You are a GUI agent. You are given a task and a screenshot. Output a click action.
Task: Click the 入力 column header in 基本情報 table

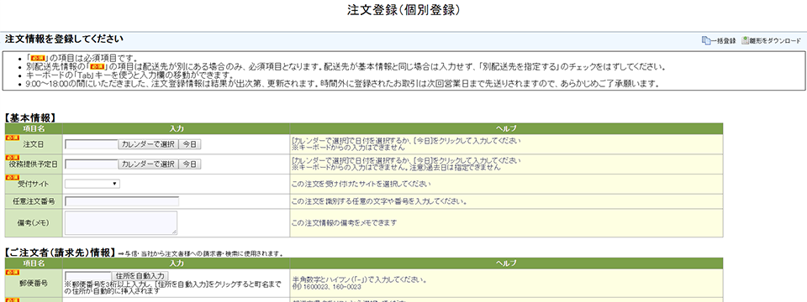coord(176,128)
